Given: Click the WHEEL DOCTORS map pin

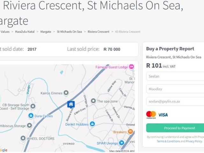Looking at the screenshot, I should coord(23,138).
